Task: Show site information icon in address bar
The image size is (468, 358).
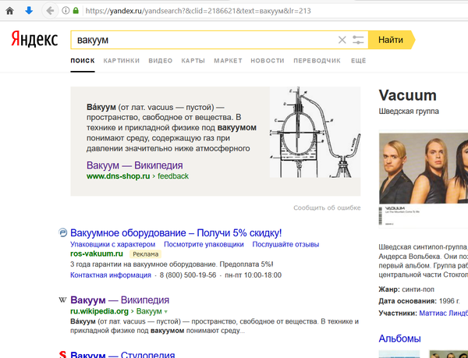Action: pos(66,11)
